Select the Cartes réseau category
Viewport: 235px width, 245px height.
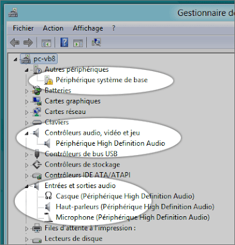click(65, 111)
